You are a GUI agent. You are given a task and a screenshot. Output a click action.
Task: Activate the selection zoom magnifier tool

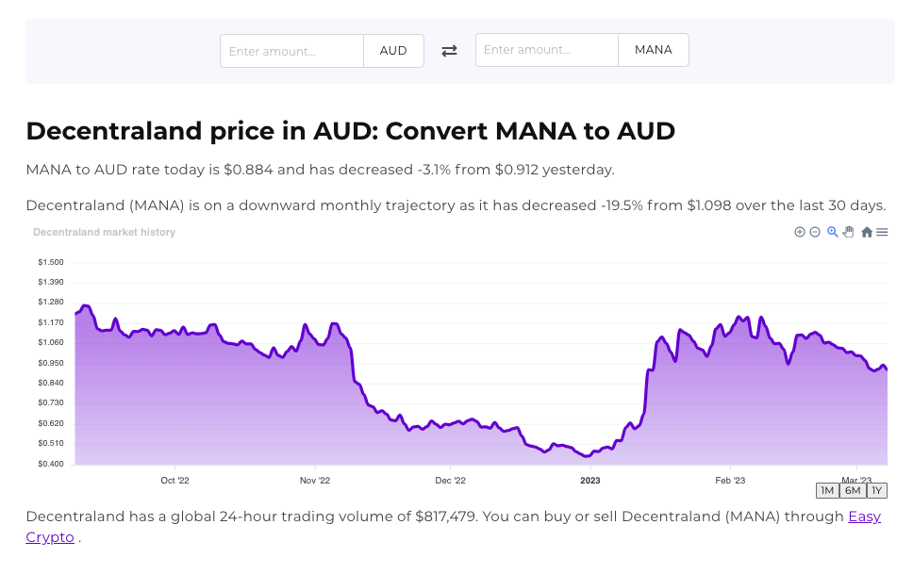pos(833,232)
